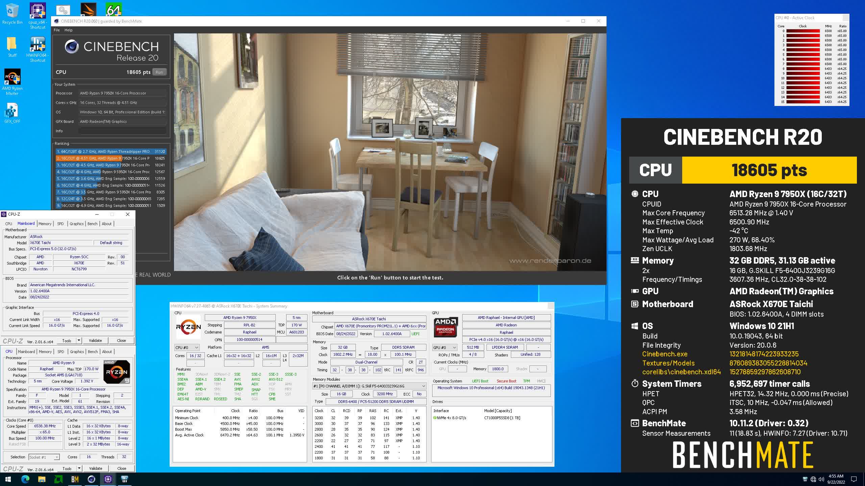Click the 3200 clock row in memory timings
The height and width of the screenshot is (486, 865).
click(368, 418)
